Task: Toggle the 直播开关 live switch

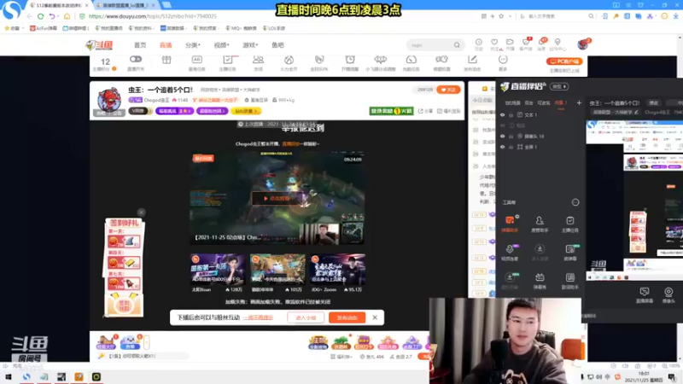Action: coord(136,59)
